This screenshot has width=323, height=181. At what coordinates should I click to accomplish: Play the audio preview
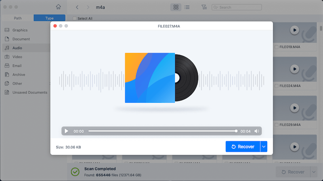click(66, 131)
